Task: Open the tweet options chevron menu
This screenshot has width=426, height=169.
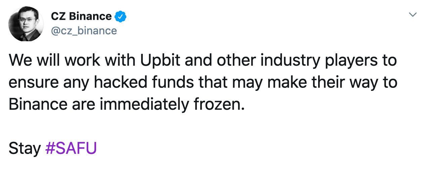Action: [413, 15]
